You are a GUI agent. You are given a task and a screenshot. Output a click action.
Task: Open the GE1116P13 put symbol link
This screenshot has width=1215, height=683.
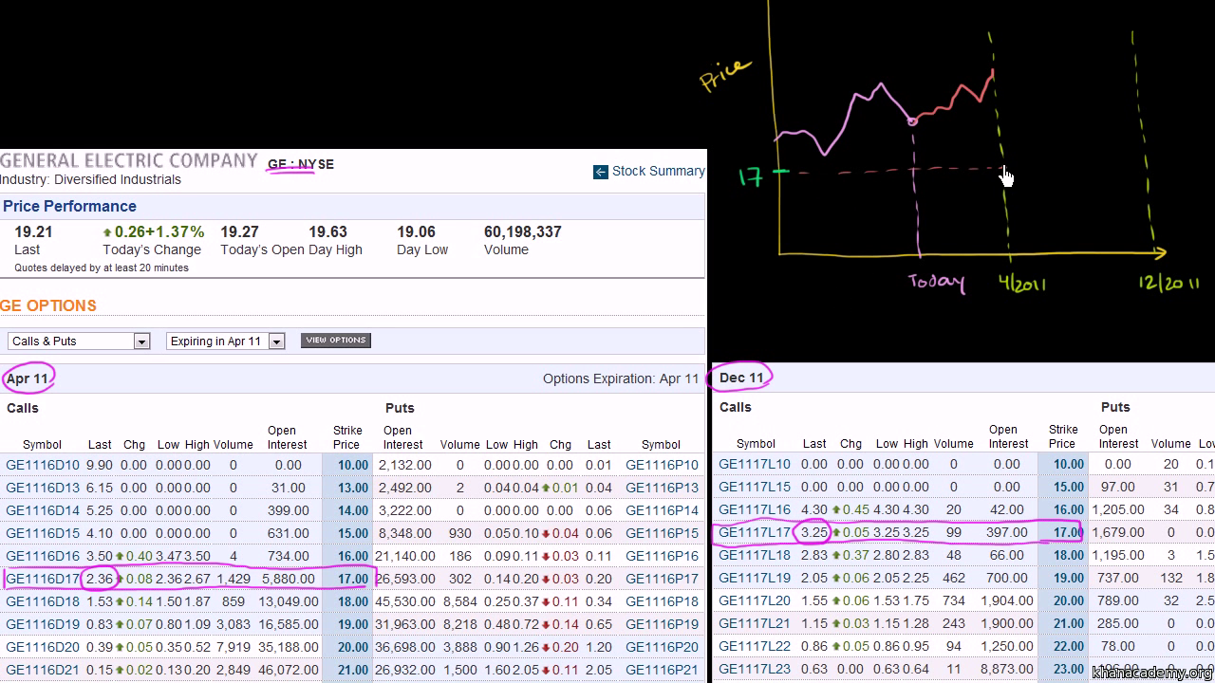point(662,488)
